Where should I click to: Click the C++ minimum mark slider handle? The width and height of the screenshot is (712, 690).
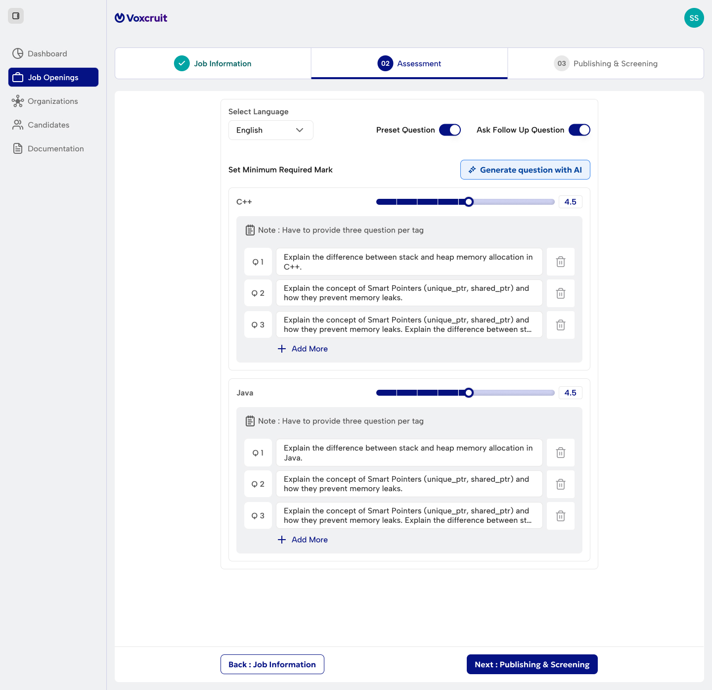coord(469,201)
